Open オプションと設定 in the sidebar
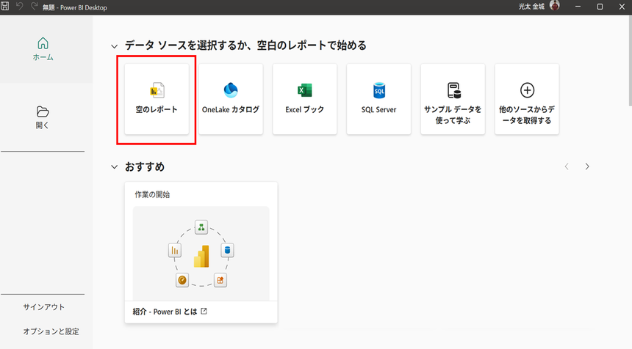Screen dimensions: 632x349 tap(51, 331)
